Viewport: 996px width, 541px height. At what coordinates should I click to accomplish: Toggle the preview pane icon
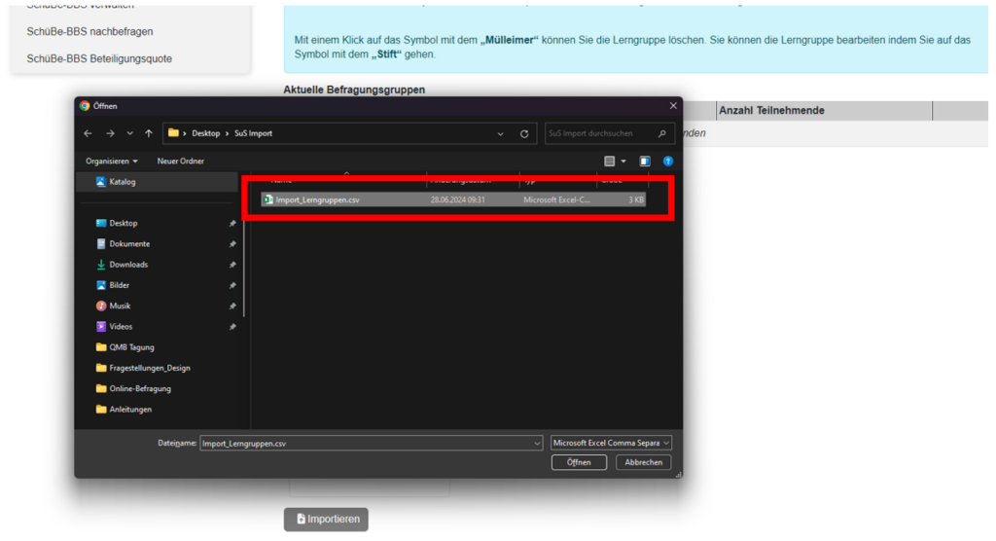644,161
